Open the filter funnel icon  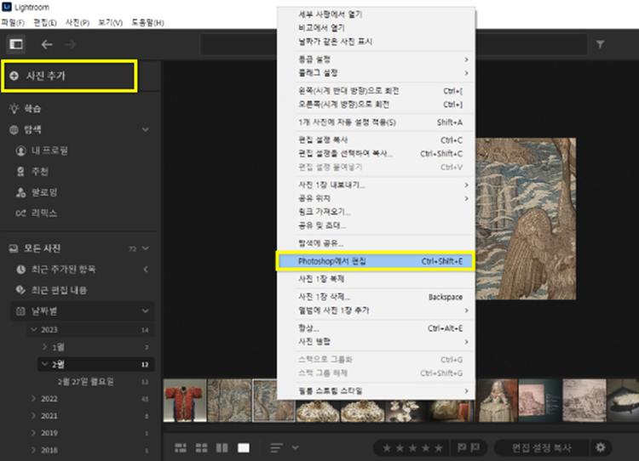tap(600, 44)
